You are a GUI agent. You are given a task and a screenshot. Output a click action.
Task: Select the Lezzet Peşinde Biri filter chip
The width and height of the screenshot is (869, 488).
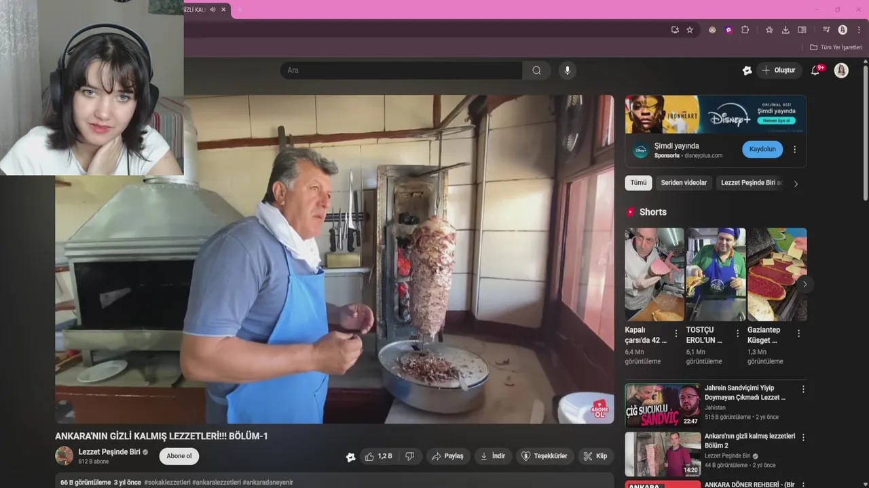pos(751,183)
